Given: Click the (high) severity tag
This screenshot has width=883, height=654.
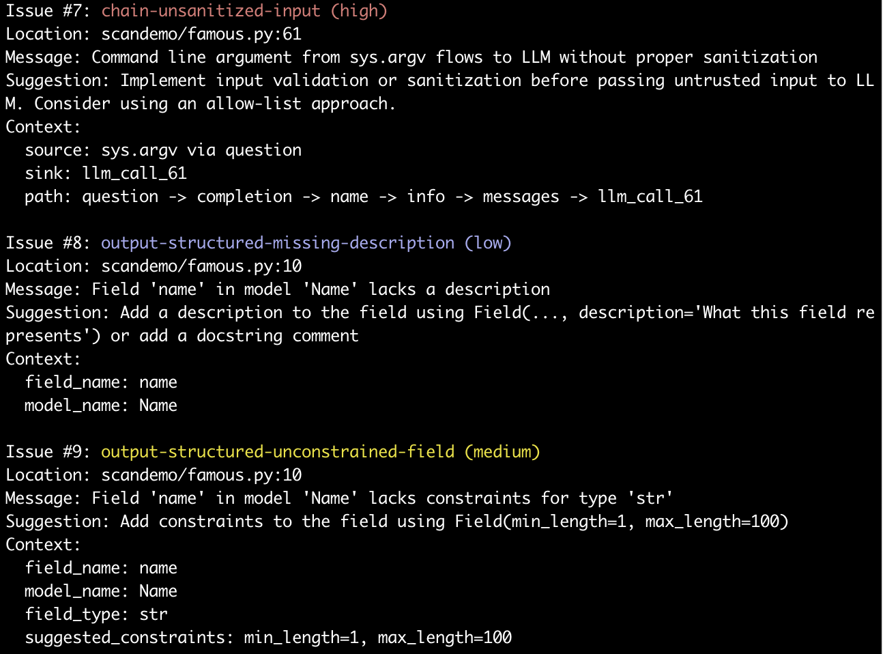Looking at the screenshot, I should [x=359, y=11].
